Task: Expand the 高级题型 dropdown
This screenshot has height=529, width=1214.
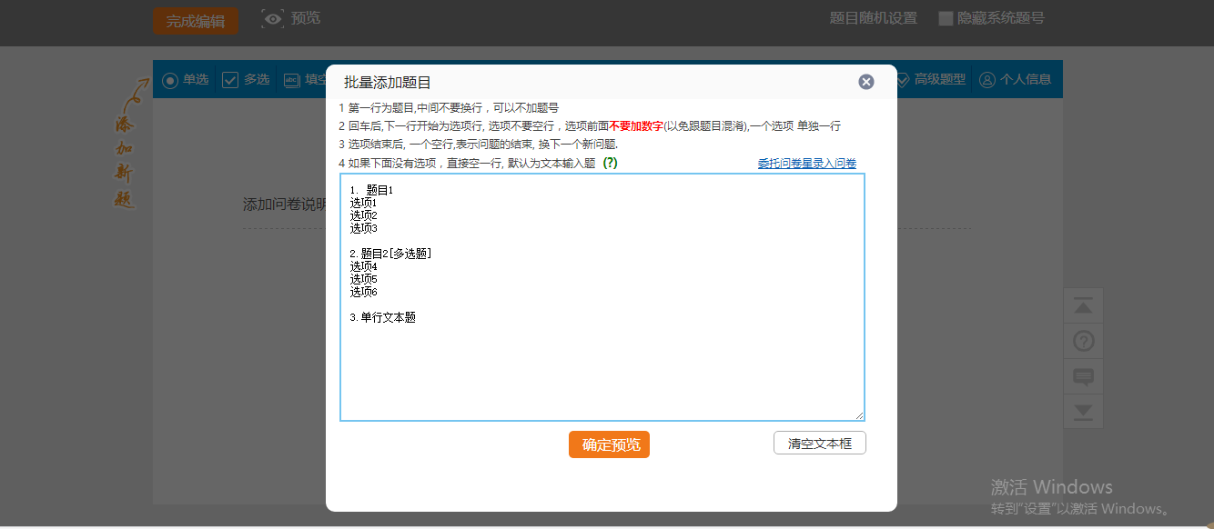Action: click(931, 80)
